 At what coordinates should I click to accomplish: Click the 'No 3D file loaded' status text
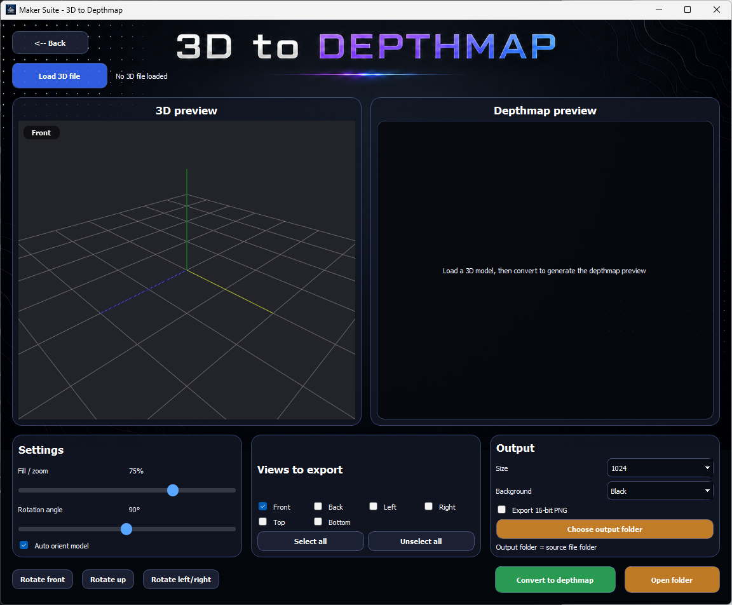pos(142,76)
